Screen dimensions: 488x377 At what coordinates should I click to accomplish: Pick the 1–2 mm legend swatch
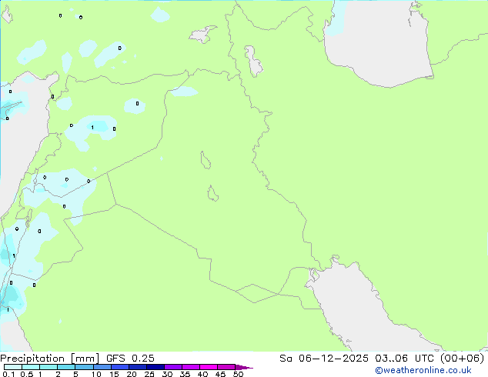[x=48, y=367]
